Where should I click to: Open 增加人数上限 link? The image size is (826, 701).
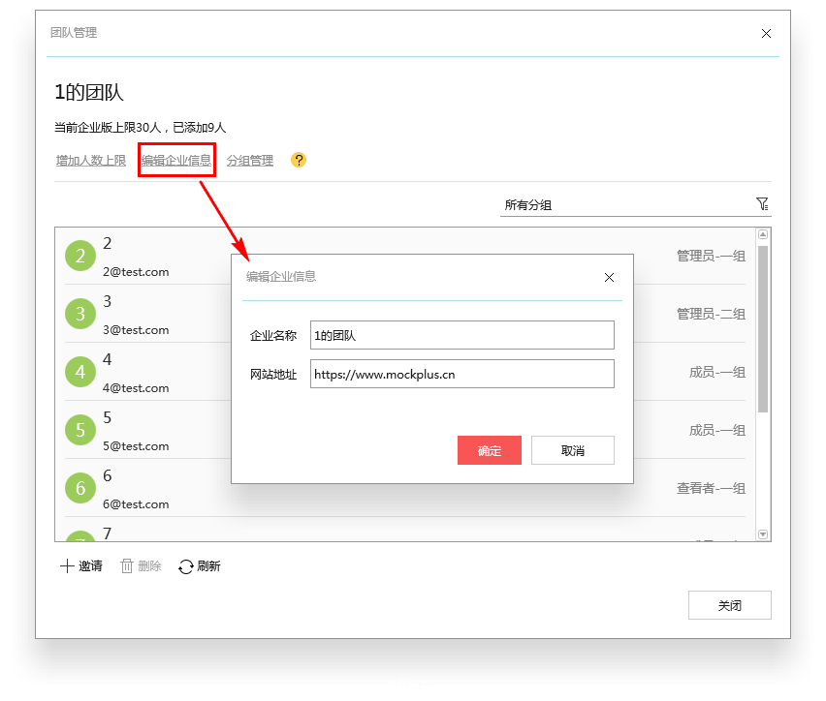[91, 161]
